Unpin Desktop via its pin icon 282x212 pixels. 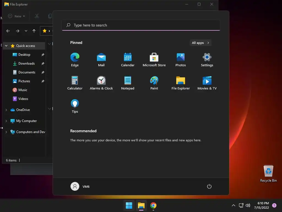click(x=43, y=55)
